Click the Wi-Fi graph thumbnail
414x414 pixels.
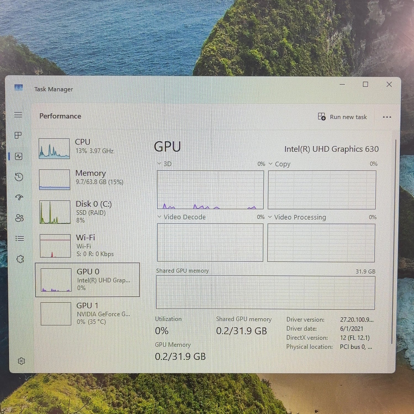click(55, 246)
